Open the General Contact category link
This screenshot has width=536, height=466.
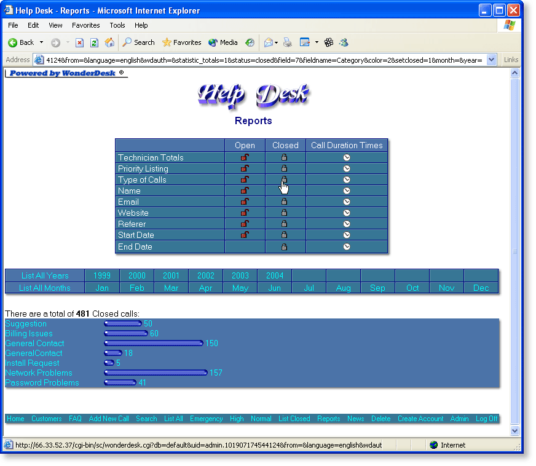click(x=34, y=343)
